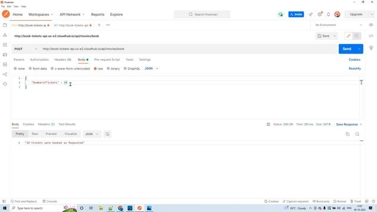Open the Workspaces dropdown
Viewport: 377px width, 212px height.
pos(41,14)
